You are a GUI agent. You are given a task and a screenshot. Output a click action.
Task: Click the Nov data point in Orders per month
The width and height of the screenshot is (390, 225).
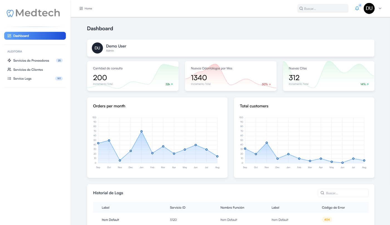click(x=120, y=160)
